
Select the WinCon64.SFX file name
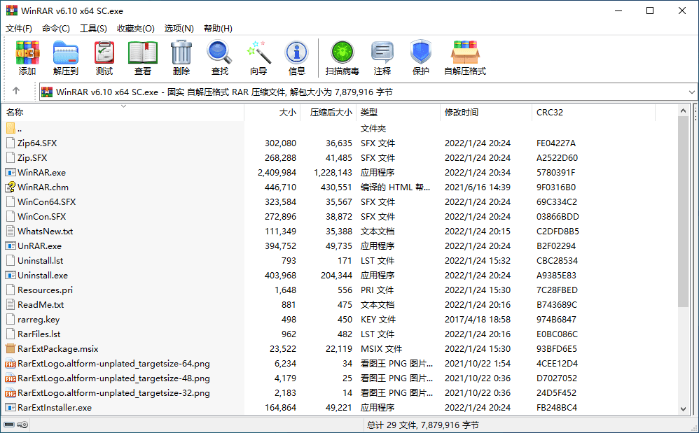pos(46,201)
